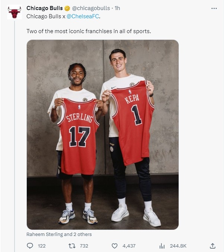The height and width of the screenshot is (252, 224).
Task: Click the "Two of the most iconic franchises" text
Action: 89,31
